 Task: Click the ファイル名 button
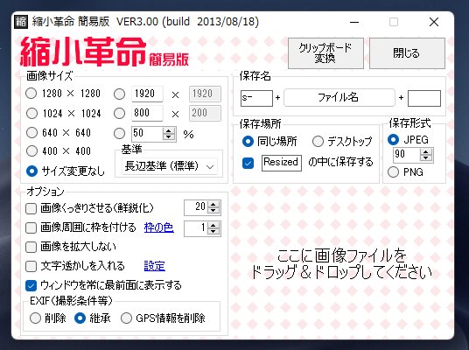click(339, 97)
